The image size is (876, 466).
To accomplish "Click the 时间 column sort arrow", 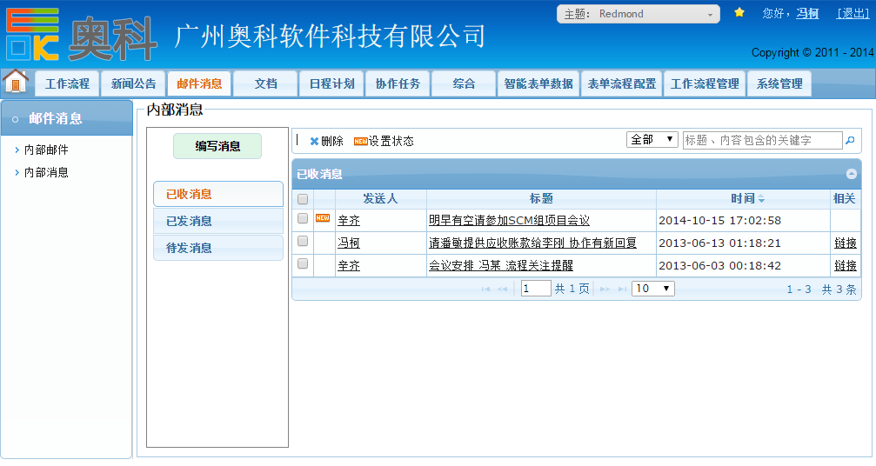I will tap(761, 199).
